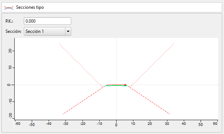Click x-axis label -60
This screenshot has width=224, height=134.
18,123
